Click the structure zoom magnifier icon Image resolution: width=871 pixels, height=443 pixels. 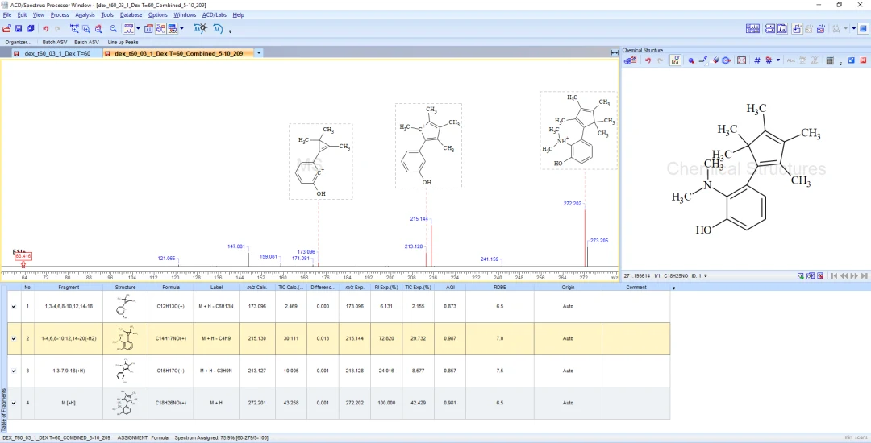pos(692,60)
